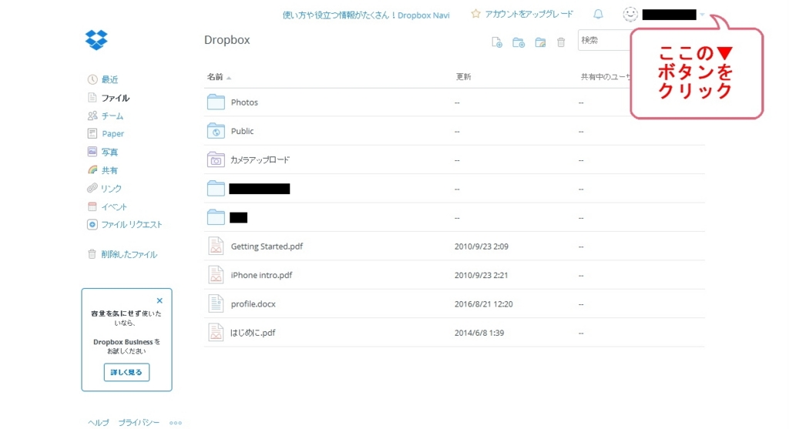Open the account dropdown arrow
The image size is (789, 429).
click(x=703, y=15)
